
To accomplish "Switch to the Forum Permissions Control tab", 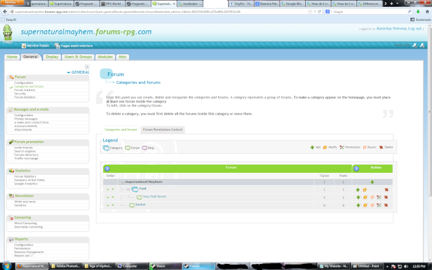I will [x=162, y=130].
